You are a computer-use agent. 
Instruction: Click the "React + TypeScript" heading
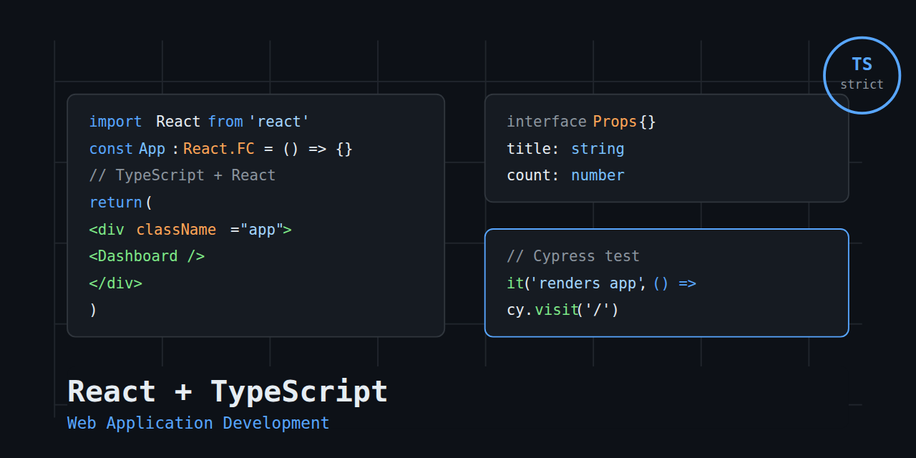(228, 391)
